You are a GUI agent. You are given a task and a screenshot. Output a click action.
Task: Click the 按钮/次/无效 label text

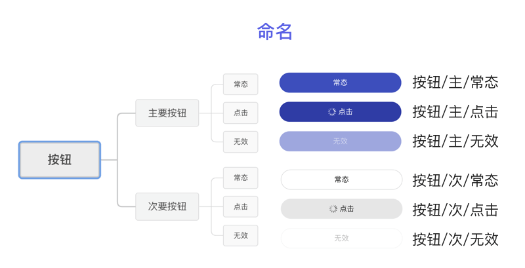(455, 239)
